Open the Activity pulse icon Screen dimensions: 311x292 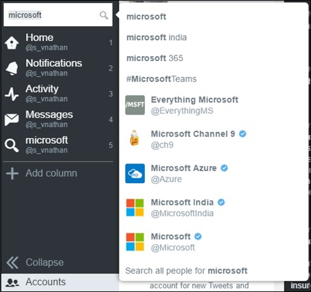(x=12, y=94)
